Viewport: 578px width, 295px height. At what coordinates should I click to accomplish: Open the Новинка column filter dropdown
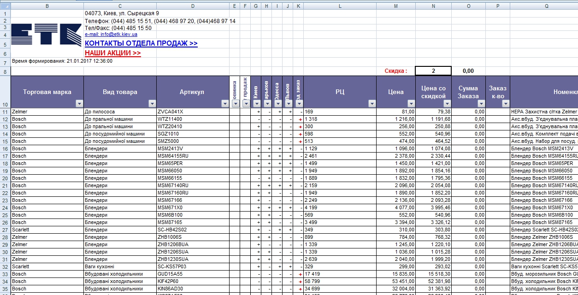click(235, 104)
